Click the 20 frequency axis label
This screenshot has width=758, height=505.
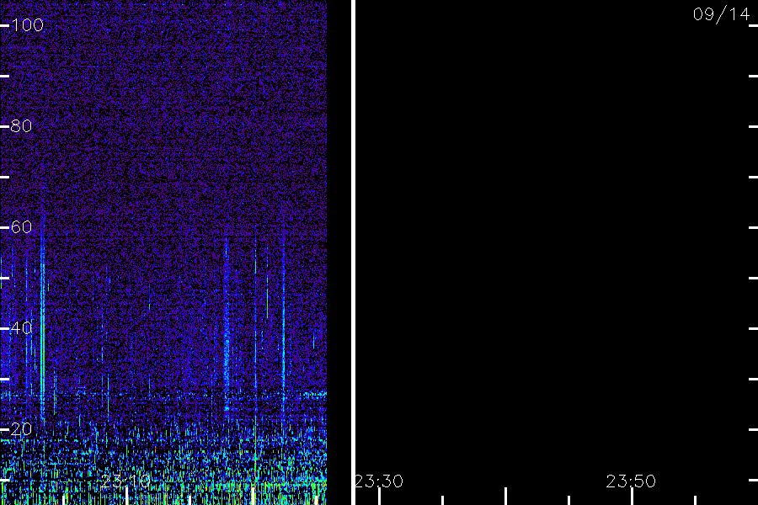click(x=21, y=429)
